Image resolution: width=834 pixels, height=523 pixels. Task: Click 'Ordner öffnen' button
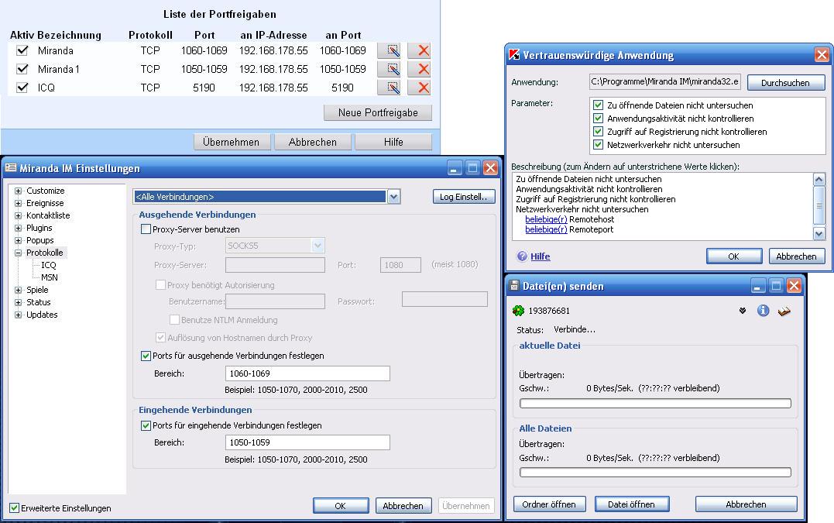(x=549, y=504)
